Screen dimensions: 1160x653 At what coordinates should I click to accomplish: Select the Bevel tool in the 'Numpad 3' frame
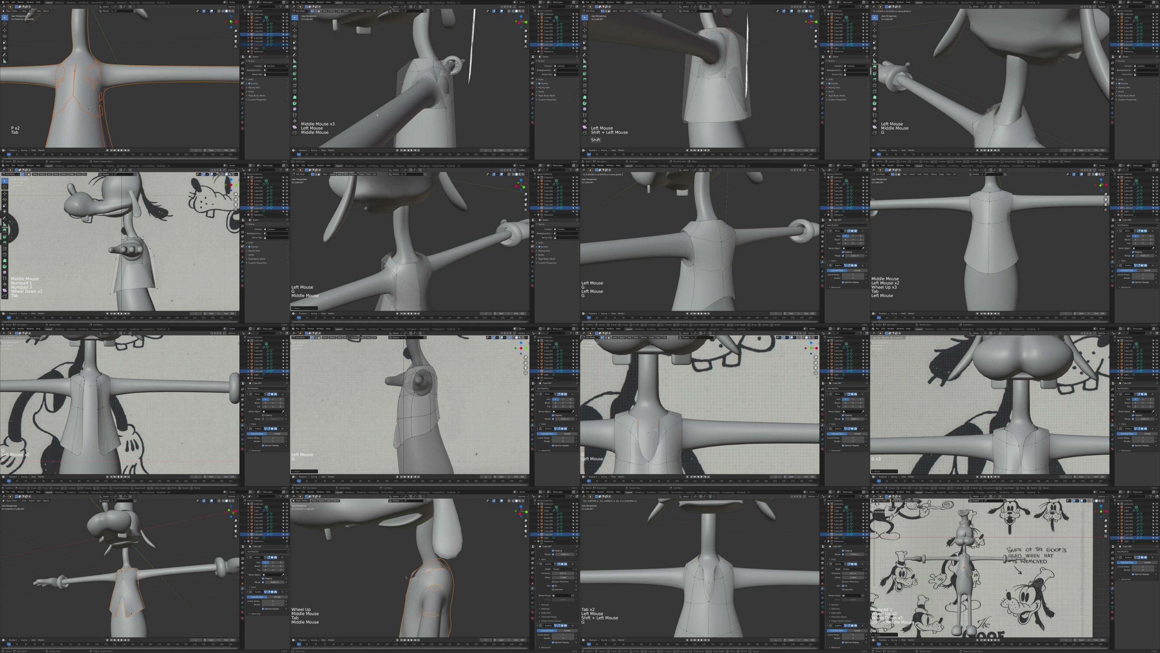tap(4, 243)
